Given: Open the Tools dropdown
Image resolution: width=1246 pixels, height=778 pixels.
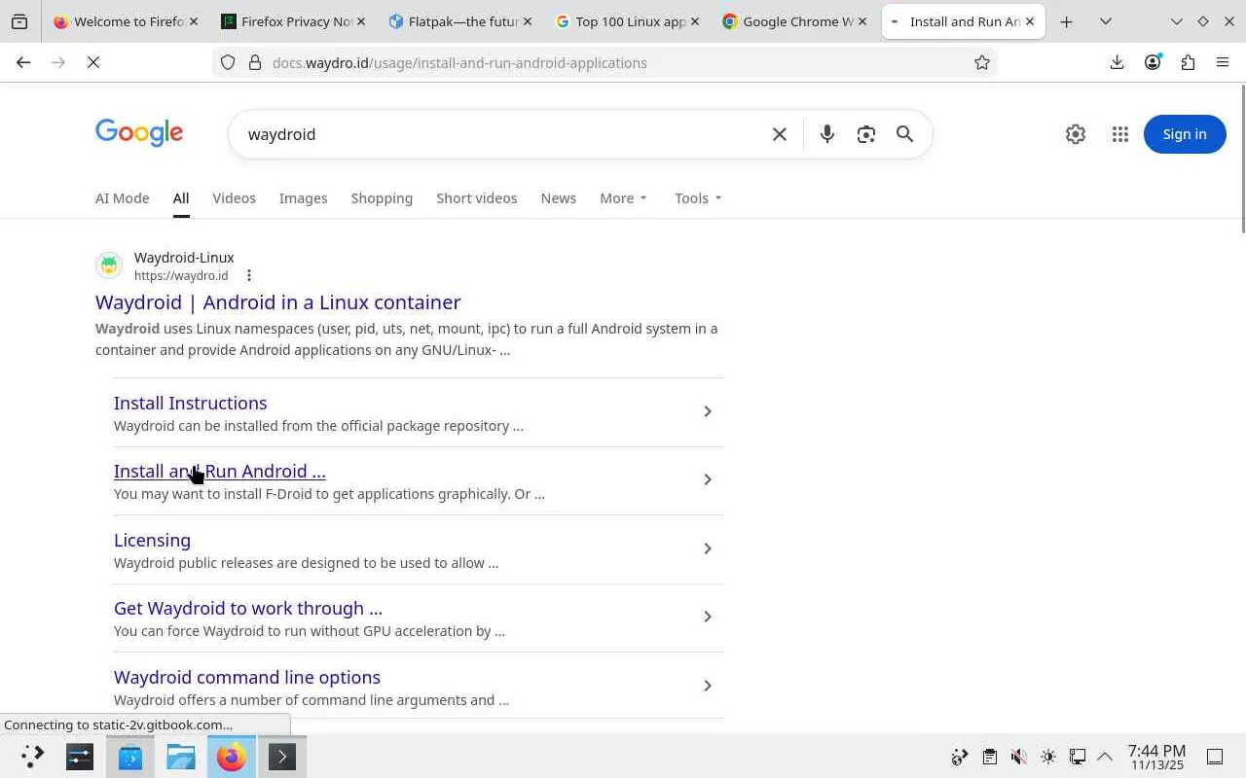Looking at the screenshot, I should pyautogui.click(x=698, y=198).
